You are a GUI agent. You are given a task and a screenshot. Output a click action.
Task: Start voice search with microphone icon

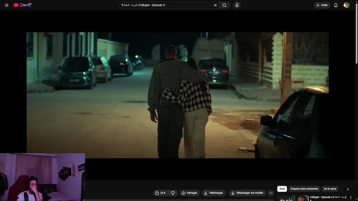point(237,5)
